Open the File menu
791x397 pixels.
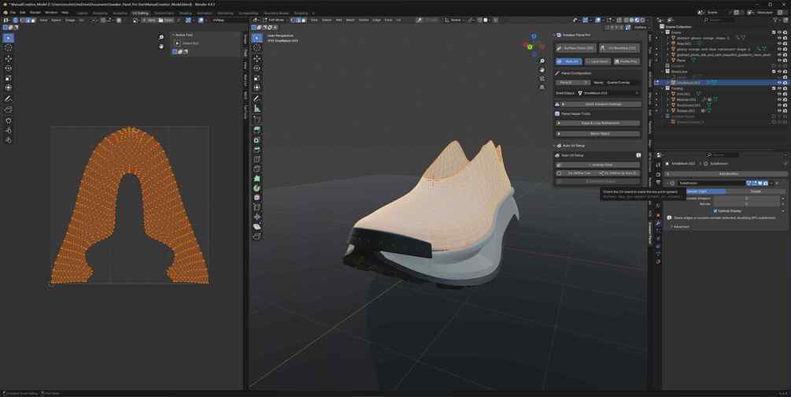point(13,13)
